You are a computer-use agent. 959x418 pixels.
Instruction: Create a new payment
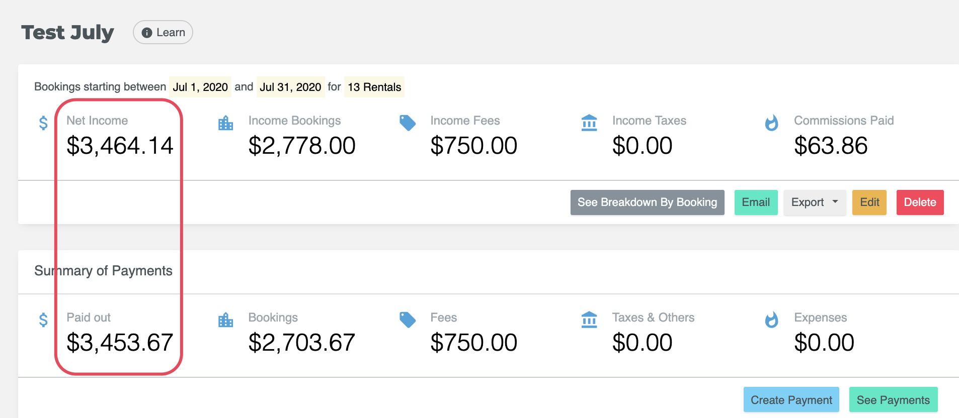(x=791, y=400)
